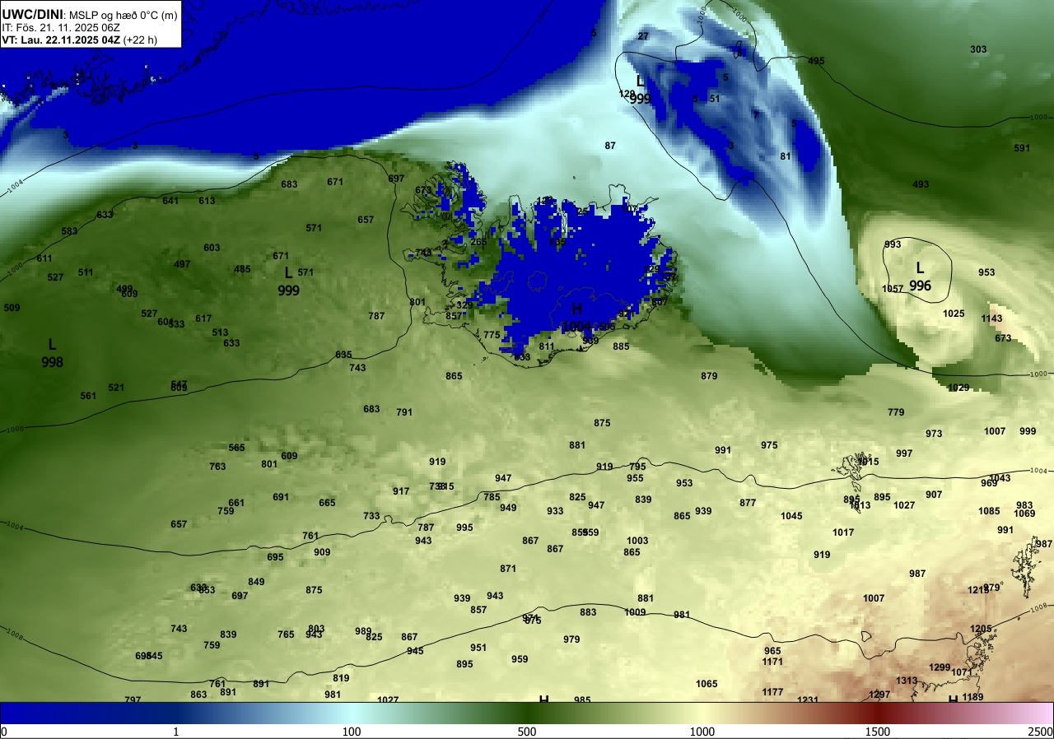Click the height value 933

555,511
